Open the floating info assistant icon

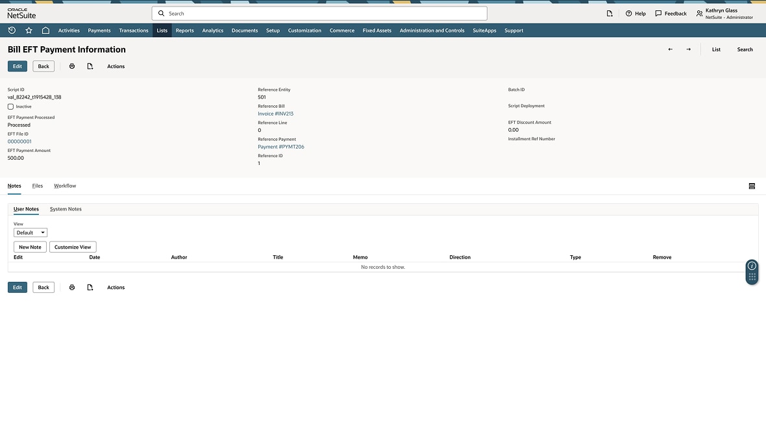point(752,266)
